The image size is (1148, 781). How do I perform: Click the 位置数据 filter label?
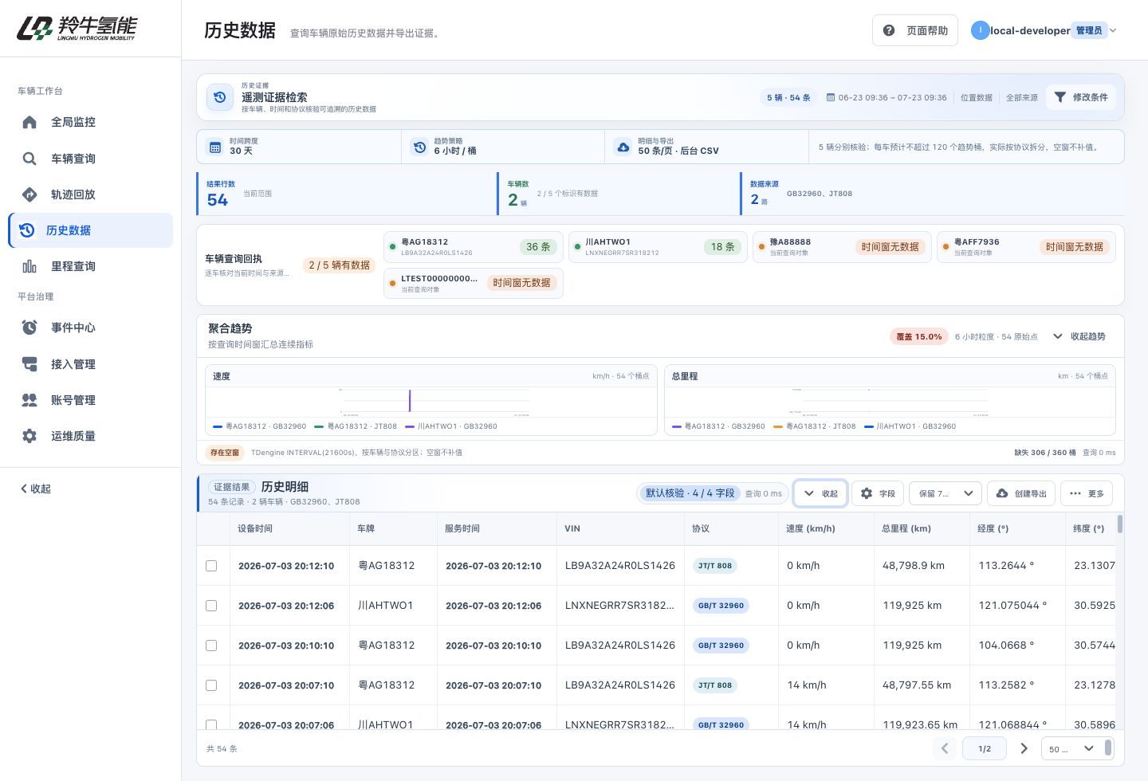click(x=977, y=97)
